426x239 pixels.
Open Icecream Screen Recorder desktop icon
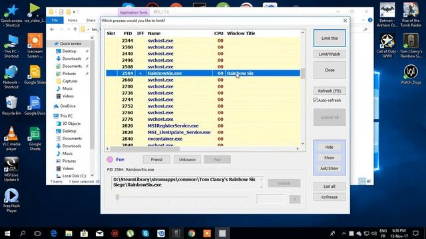(x=35, y=46)
